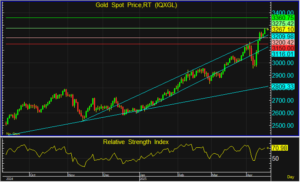Viewport: 300px width, 182px height.
Task: Click the yellow last-price arrow marker
Action: [268, 29]
